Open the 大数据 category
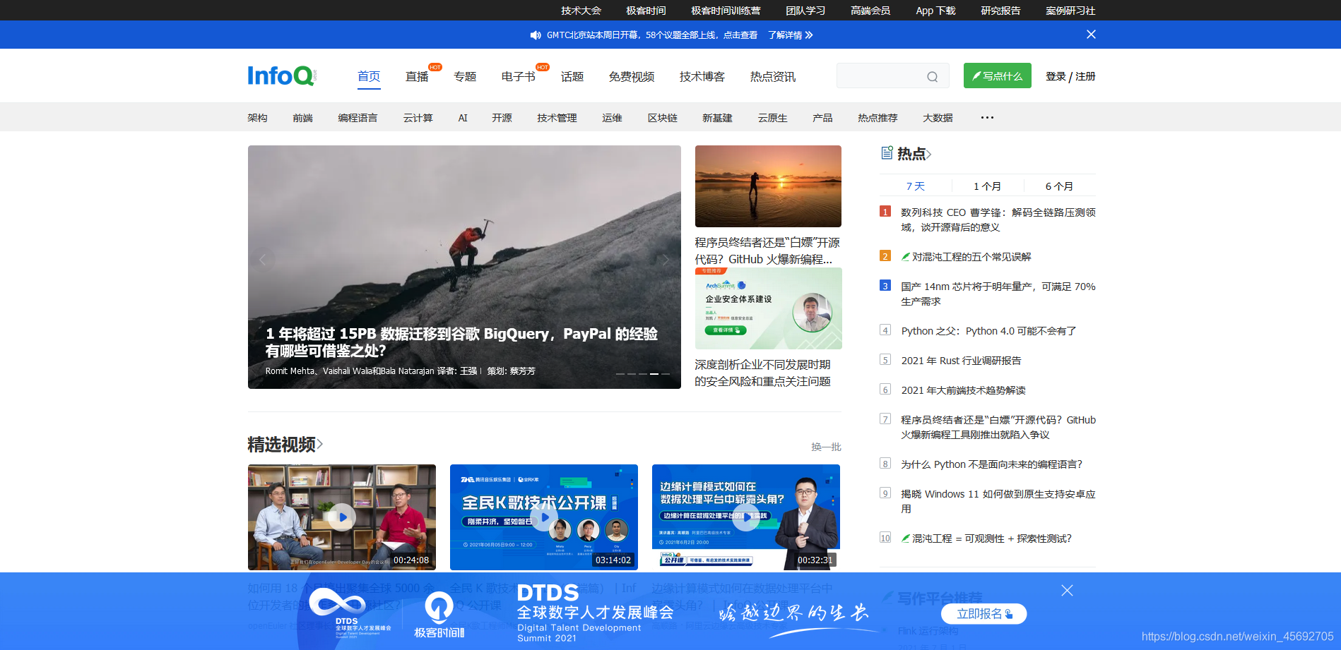Image resolution: width=1341 pixels, height=650 pixels. coord(938,118)
